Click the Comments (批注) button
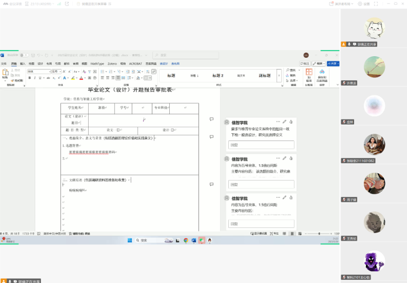 click(305, 63)
